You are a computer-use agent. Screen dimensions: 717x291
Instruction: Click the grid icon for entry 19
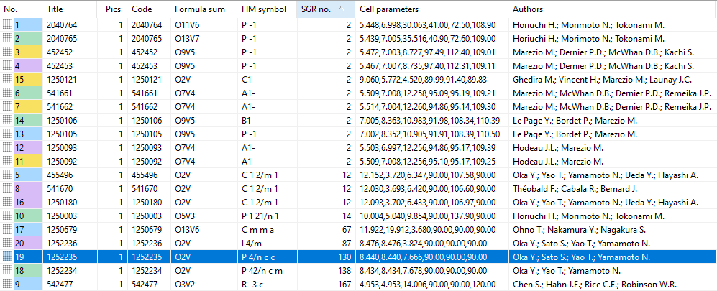[x=8, y=257]
